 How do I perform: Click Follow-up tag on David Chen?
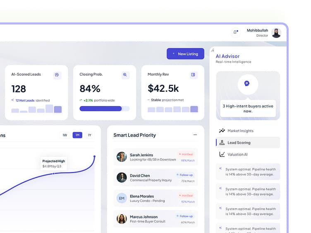point(185,175)
